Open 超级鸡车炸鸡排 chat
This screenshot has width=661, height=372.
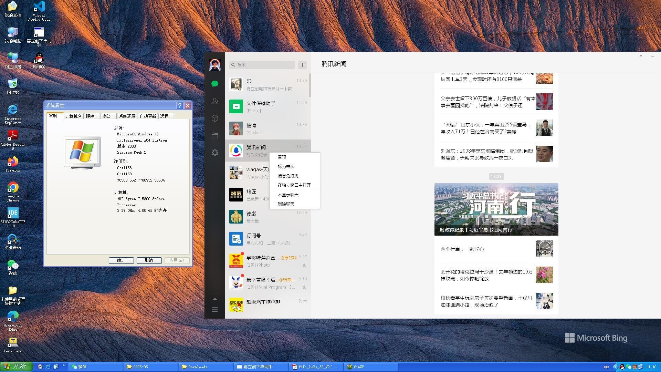(x=268, y=305)
